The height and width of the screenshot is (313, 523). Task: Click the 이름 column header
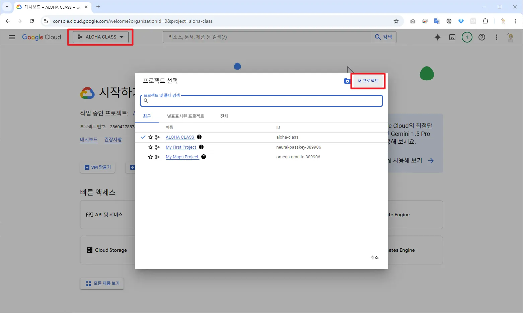coord(169,128)
